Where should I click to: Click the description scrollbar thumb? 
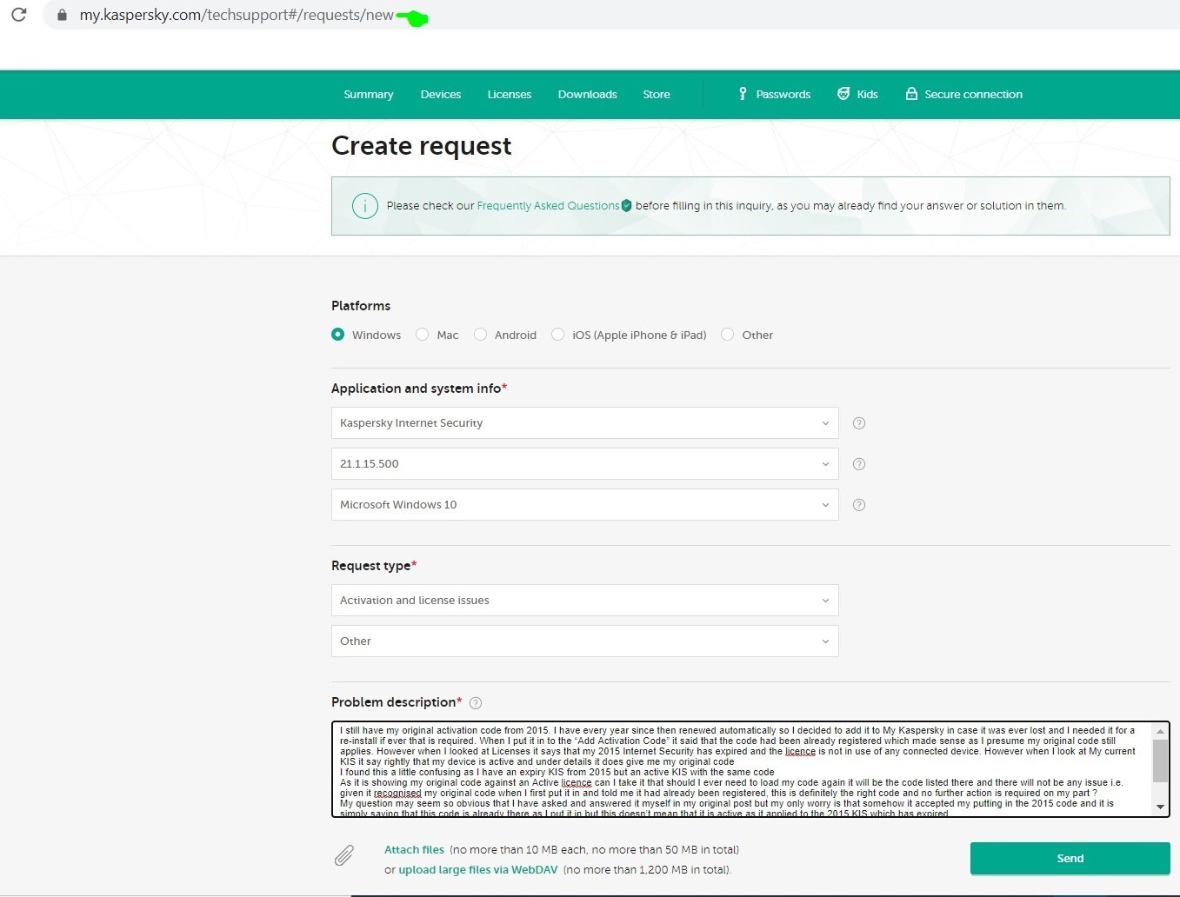(x=1160, y=761)
